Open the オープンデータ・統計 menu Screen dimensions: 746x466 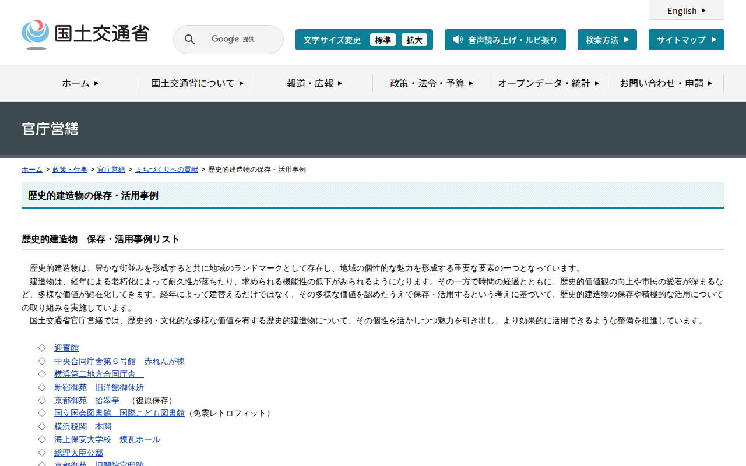pos(548,83)
